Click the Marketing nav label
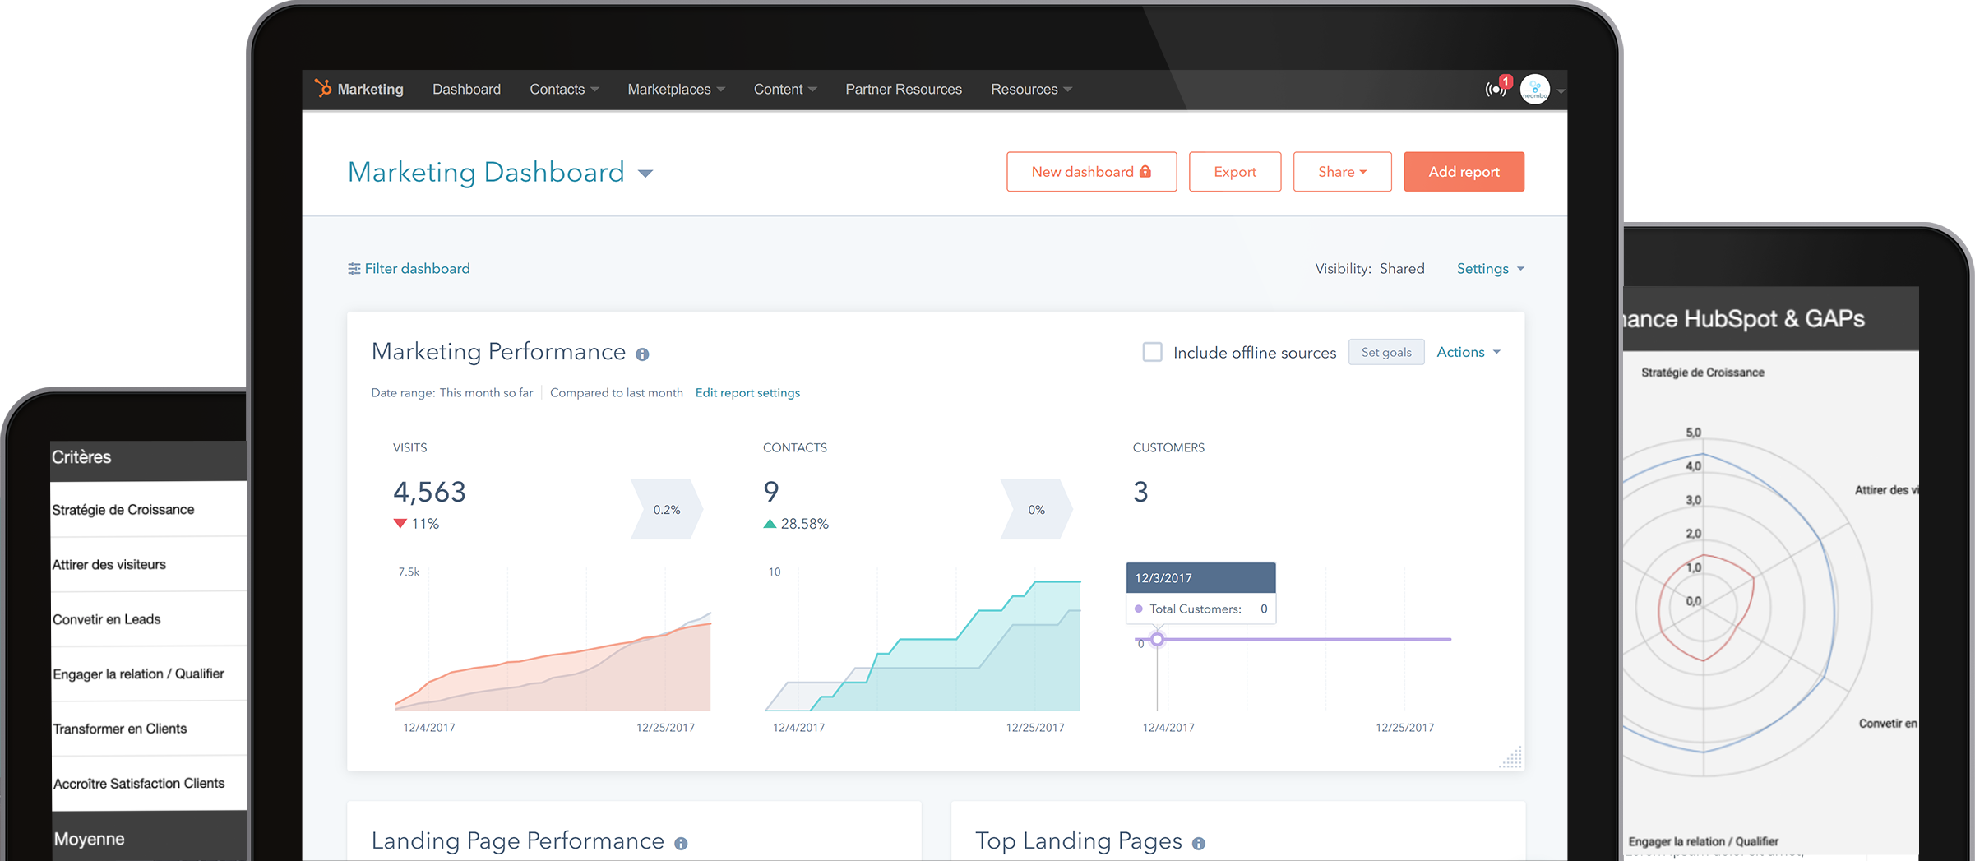 point(370,89)
